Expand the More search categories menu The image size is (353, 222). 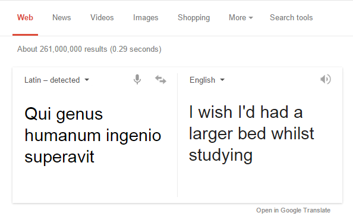click(241, 18)
